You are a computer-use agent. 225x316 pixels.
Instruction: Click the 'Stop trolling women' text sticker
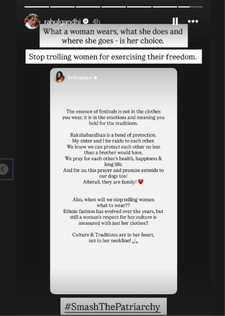(114, 57)
